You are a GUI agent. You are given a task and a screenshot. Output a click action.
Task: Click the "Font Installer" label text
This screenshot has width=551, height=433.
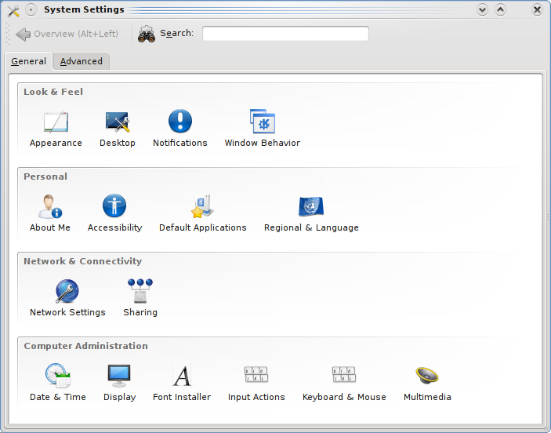click(x=182, y=397)
